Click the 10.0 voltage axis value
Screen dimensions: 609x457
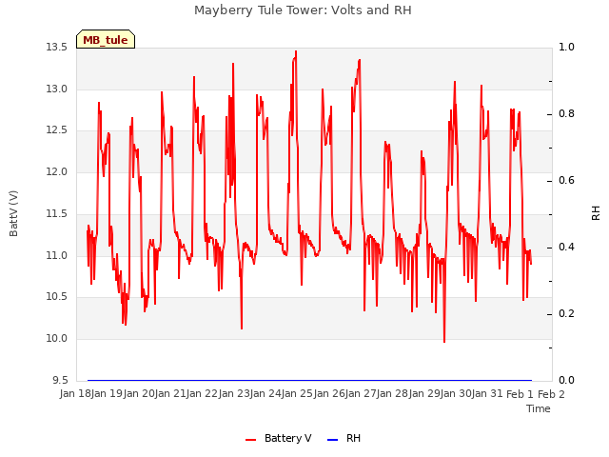click(x=56, y=339)
